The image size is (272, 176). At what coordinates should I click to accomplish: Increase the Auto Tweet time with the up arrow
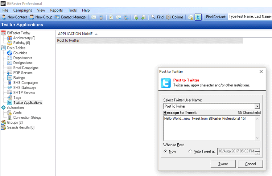(258, 150)
